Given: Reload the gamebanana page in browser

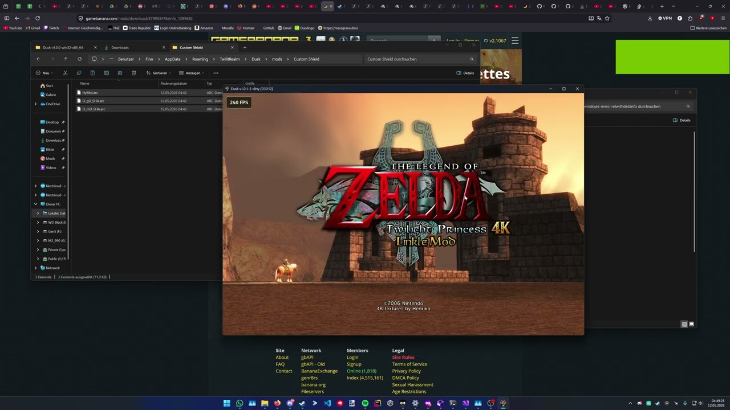Looking at the screenshot, I should pyautogui.click(x=38, y=18).
